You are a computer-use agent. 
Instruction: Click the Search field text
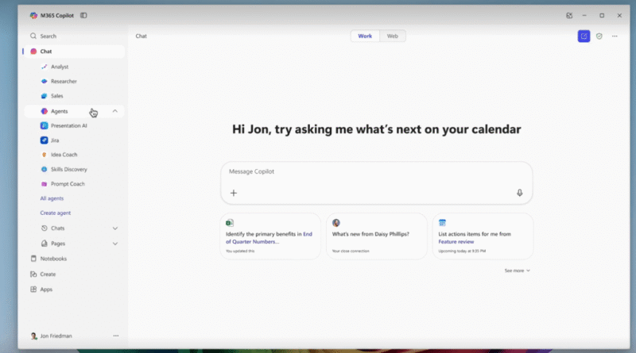click(48, 36)
